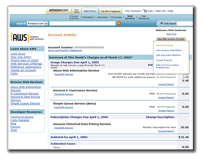Click the Sign Out link

pyautogui.click(x=171, y=34)
